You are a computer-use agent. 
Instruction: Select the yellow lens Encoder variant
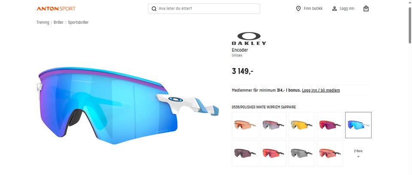302,125
